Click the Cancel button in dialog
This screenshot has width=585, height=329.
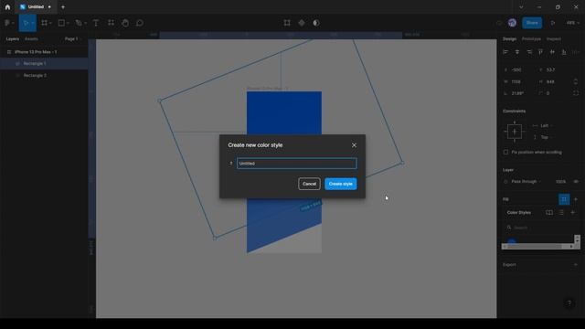pos(309,184)
